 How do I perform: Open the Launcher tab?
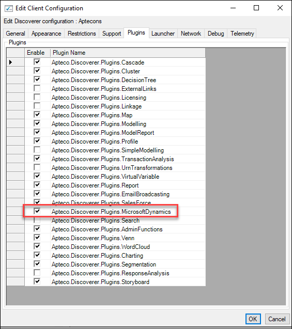coord(163,34)
